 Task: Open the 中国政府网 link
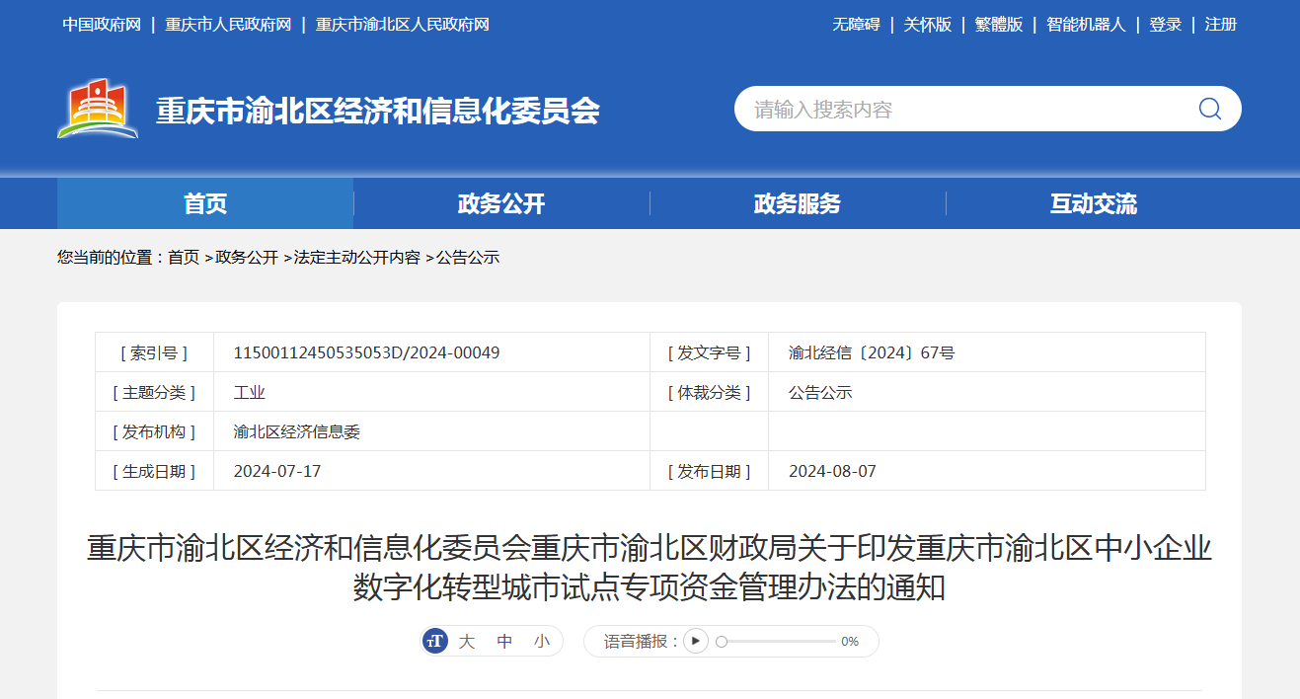click(x=102, y=25)
